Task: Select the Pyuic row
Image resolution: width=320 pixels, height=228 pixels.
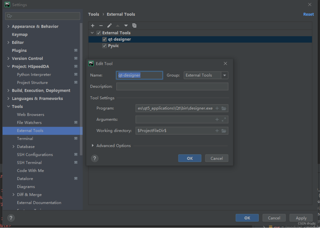Action: 200,46
